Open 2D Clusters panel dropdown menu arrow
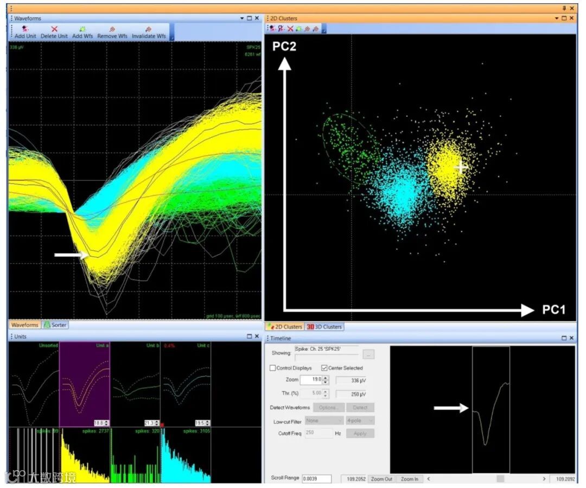This screenshot has height=488, width=586. (557, 18)
